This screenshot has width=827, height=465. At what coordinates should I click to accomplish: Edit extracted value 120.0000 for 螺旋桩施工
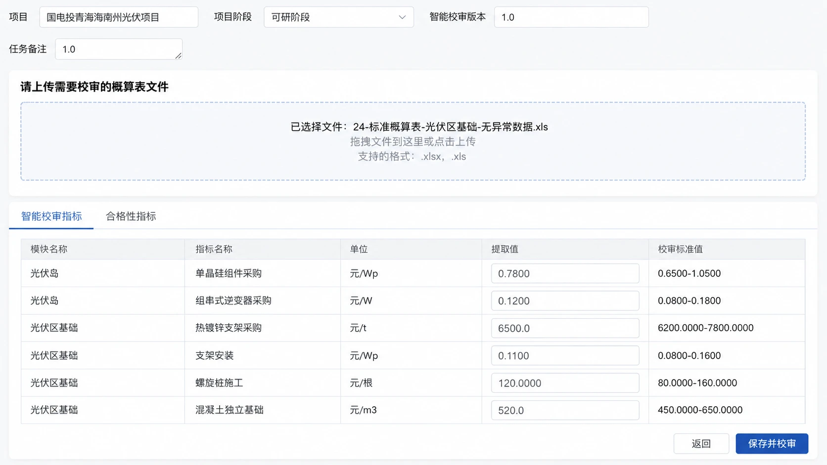click(x=565, y=383)
